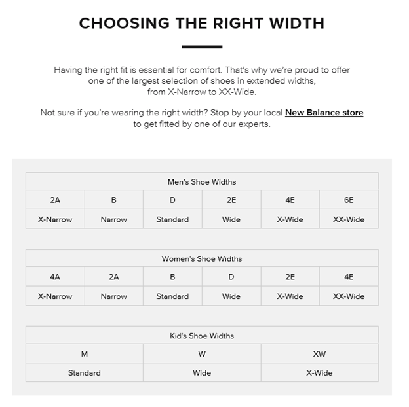Click the "Choosing the Right Width" heading
Image resolution: width=409 pixels, height=407 pixels.
202,24
